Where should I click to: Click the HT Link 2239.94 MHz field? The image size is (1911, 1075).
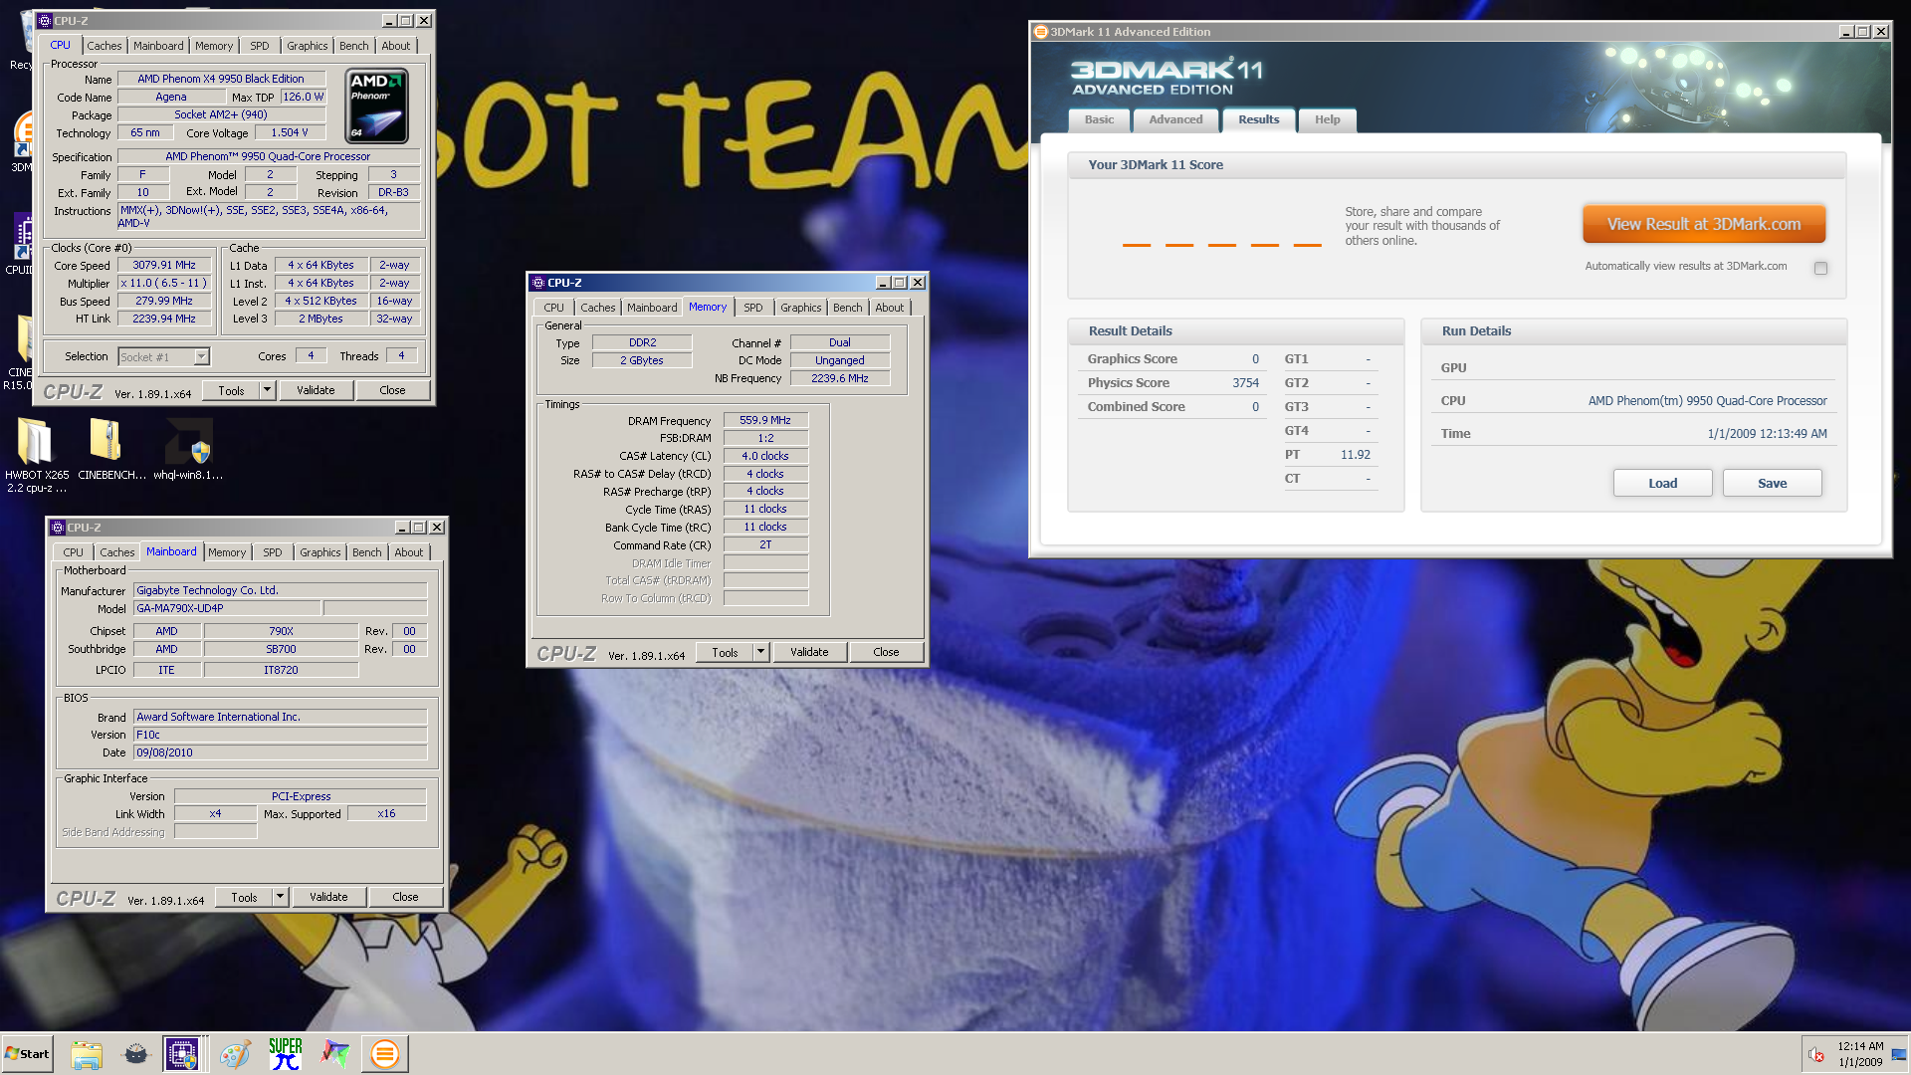(164, 319)
